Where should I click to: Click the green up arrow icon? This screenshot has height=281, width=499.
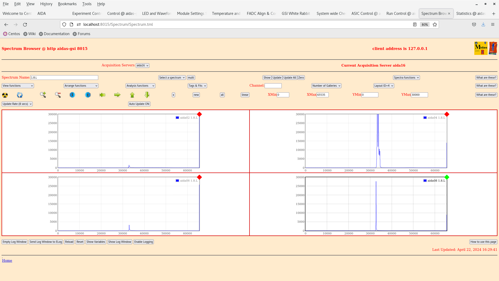132,95
